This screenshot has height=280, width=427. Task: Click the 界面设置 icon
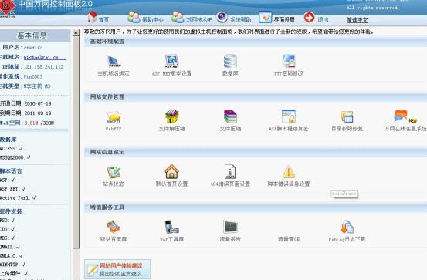[x=266, y=17]
